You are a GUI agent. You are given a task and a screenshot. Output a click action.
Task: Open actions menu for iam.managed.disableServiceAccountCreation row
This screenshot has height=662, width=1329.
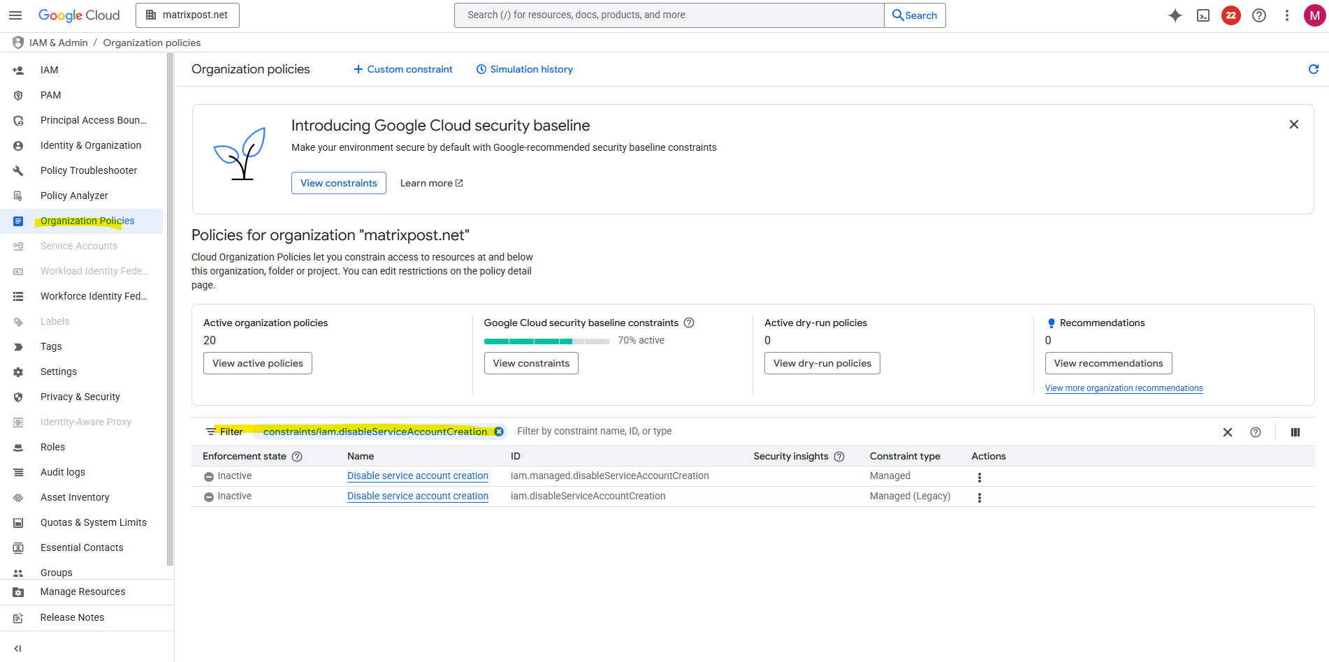[x=980, y=478]
